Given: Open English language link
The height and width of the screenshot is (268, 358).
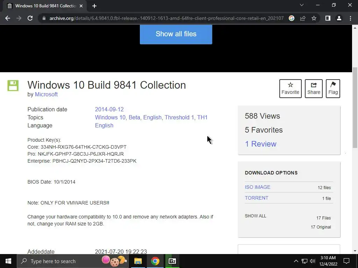Looking at the screenshot, I should [104, 126].
